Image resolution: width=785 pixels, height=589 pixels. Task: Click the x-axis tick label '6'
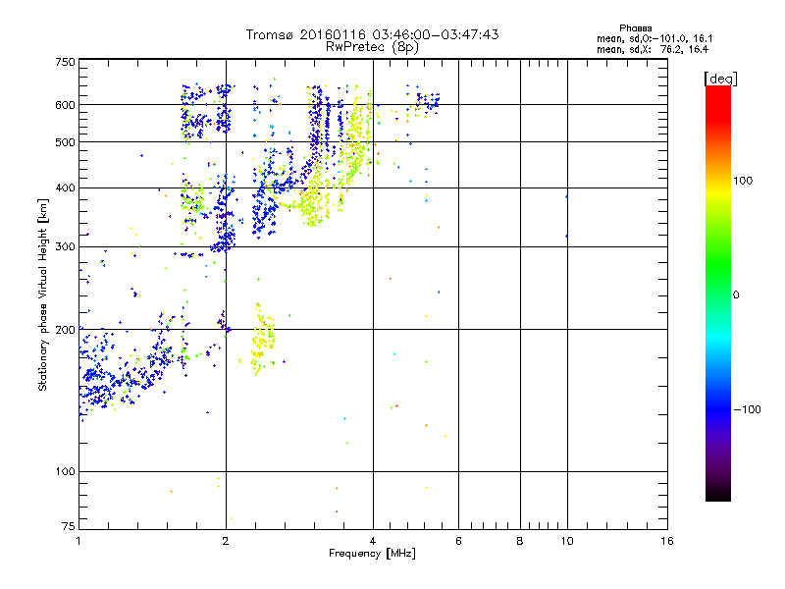[x=458, y=541]
